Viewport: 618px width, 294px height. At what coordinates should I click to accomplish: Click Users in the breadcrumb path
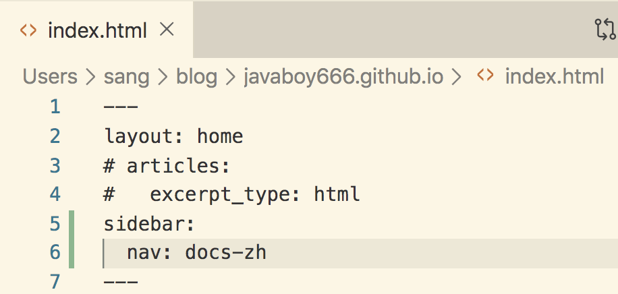50,77
